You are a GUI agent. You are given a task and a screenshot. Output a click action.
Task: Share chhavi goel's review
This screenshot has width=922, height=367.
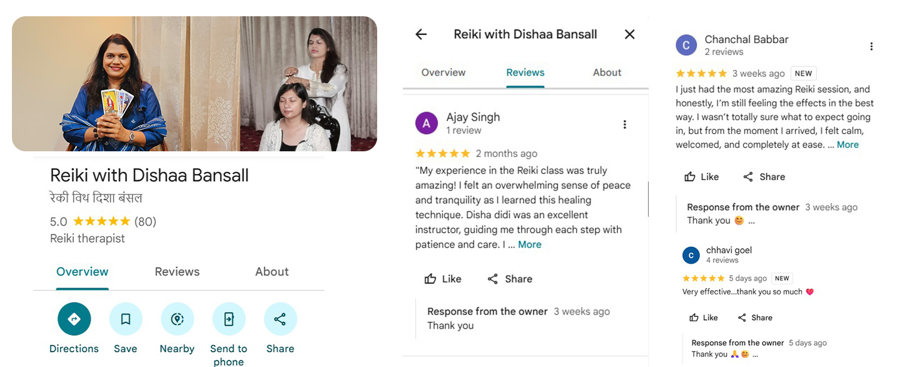pos(754,317)
